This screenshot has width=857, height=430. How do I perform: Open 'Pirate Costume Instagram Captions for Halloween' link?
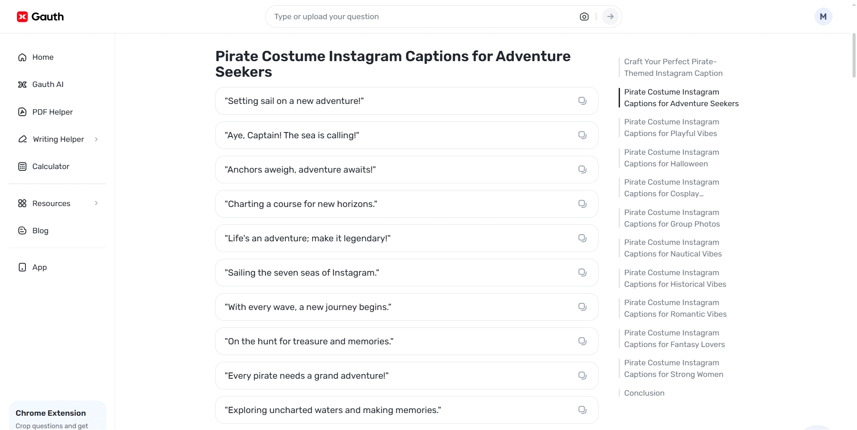coord(672,158)
